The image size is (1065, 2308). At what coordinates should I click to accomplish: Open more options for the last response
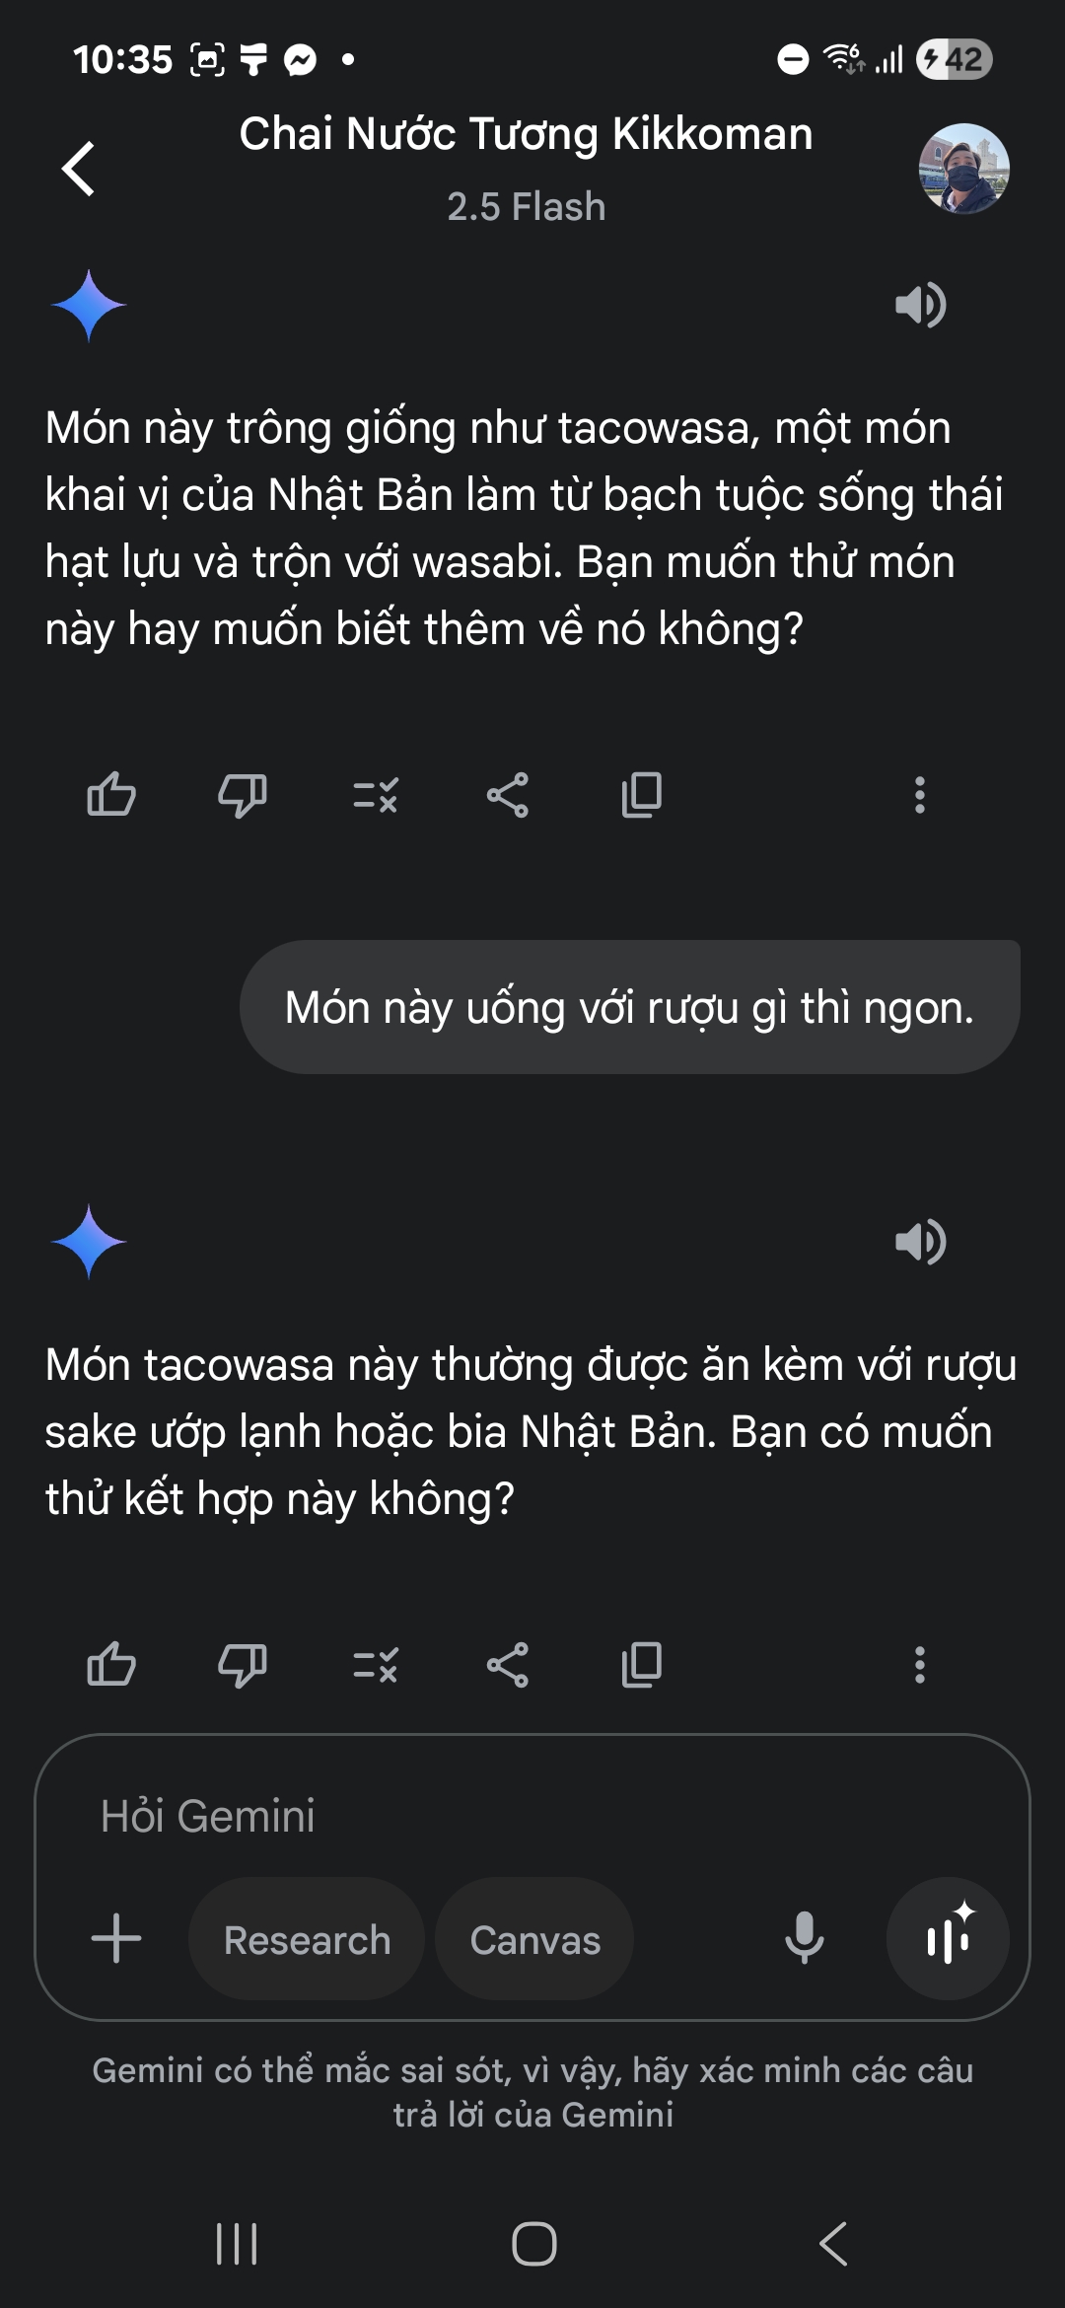coord(919,1665)
